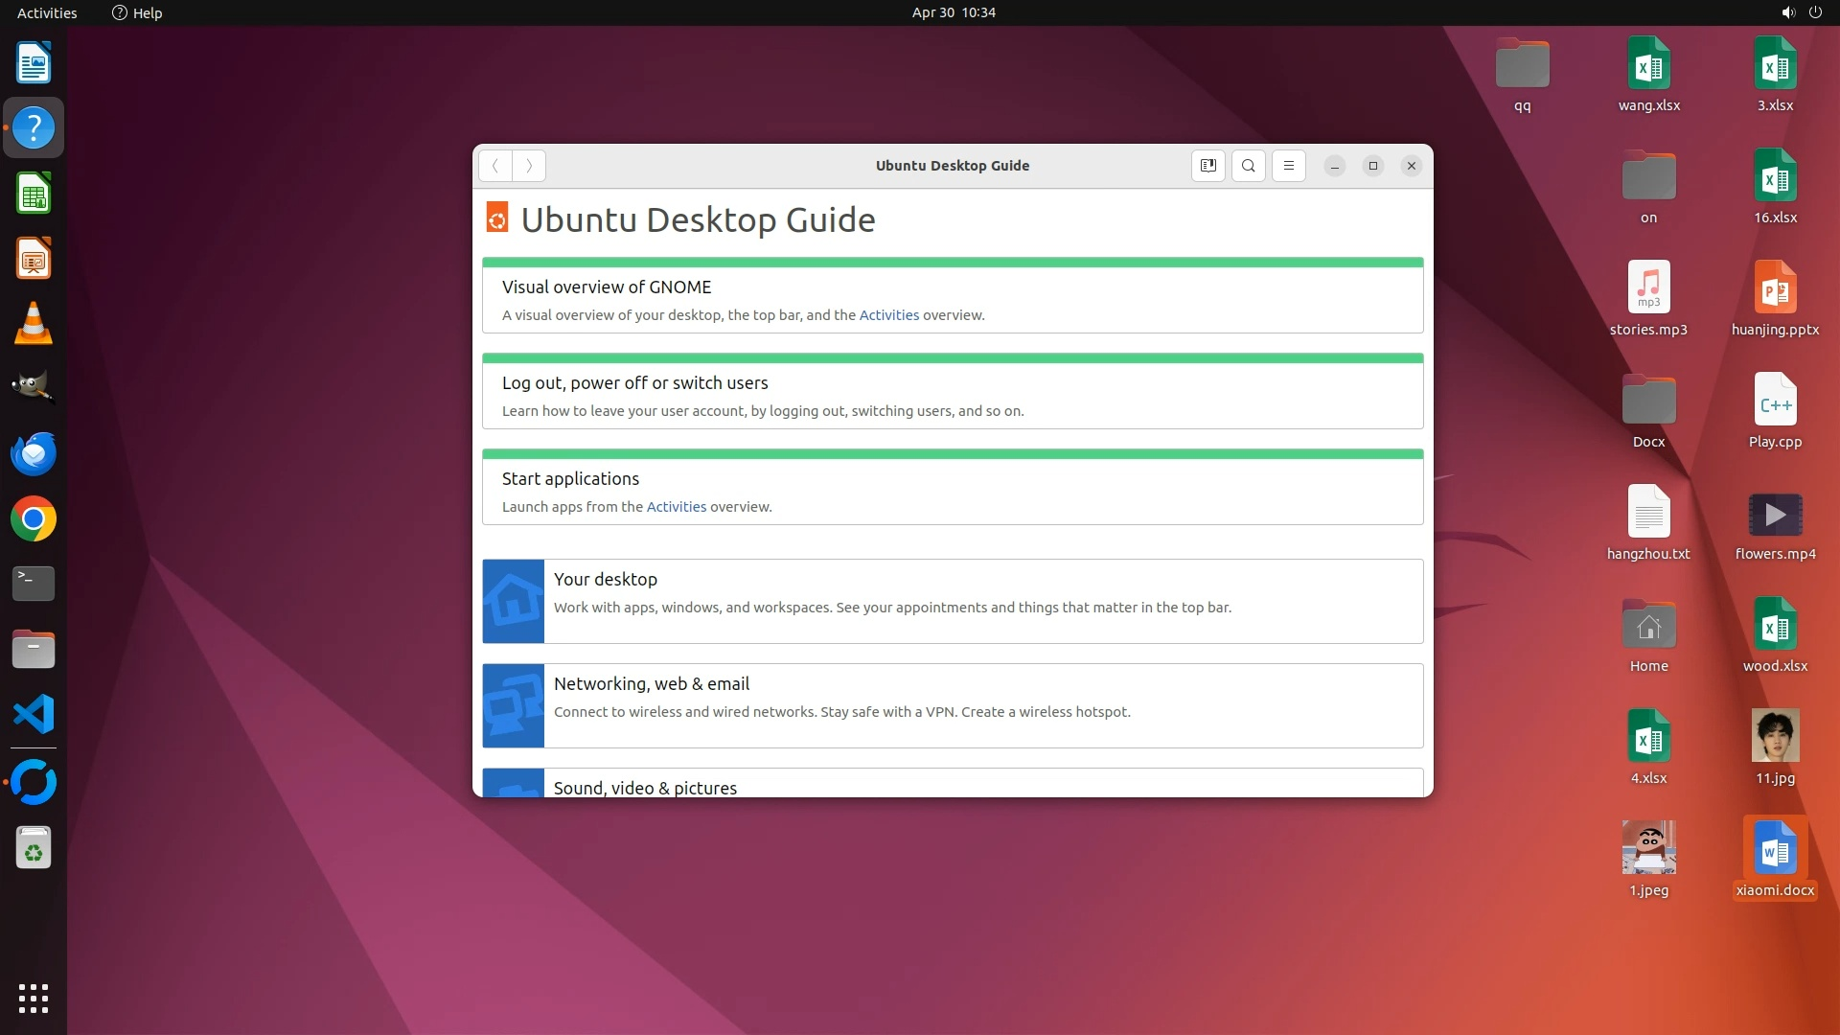
Task: Open the Help menu in top bar
Action: (x=137, y=12)
